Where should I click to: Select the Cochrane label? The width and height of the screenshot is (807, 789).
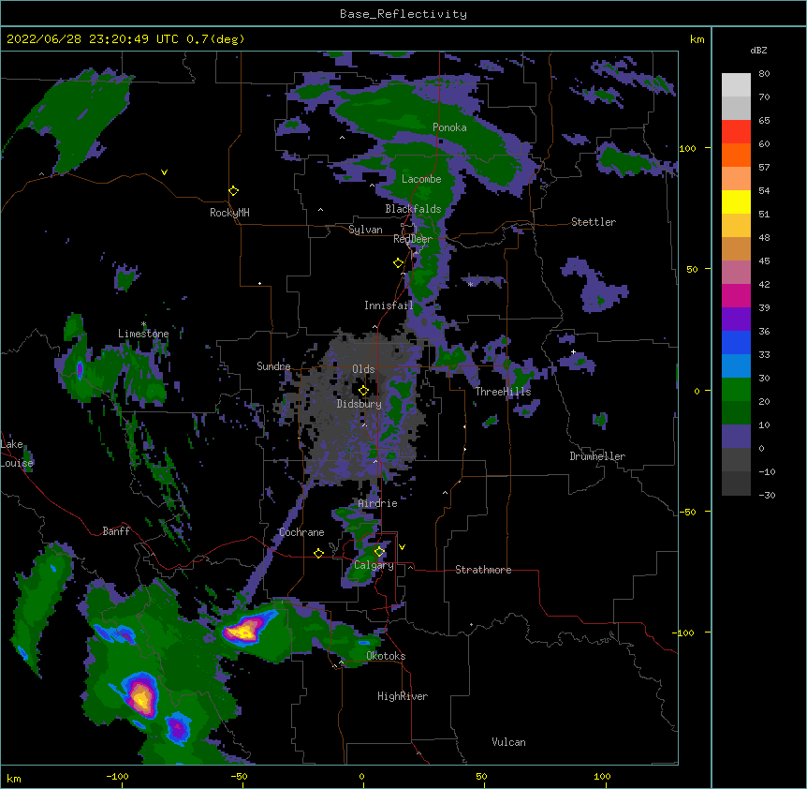pos(301,532)
